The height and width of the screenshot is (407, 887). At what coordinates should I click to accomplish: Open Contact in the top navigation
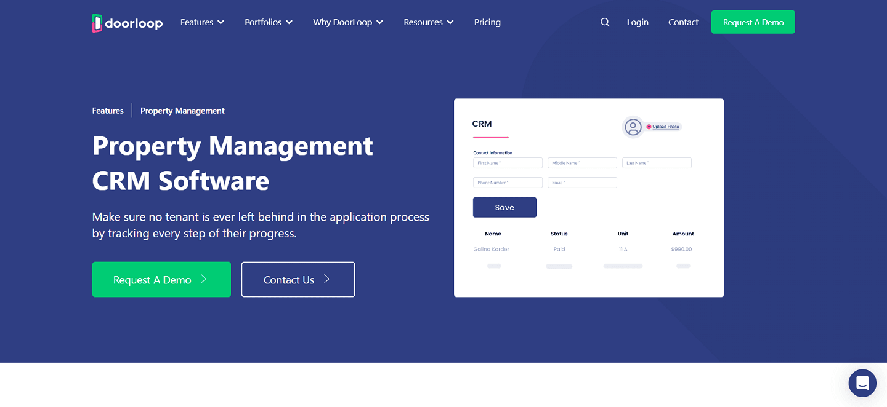tap(683, 22)
